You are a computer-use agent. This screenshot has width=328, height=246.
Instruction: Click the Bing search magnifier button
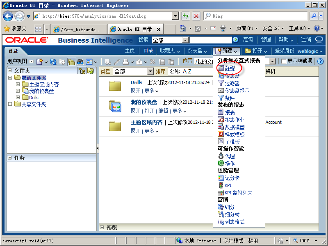[314, 16]
